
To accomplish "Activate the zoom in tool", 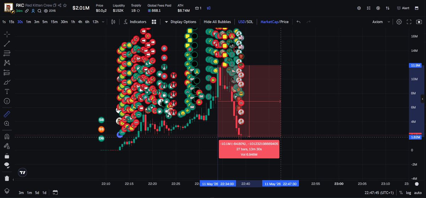I will click(7, 123).
